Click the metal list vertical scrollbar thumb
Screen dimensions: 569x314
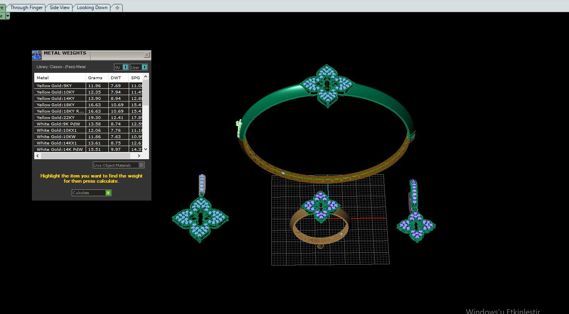click(145, 92)
